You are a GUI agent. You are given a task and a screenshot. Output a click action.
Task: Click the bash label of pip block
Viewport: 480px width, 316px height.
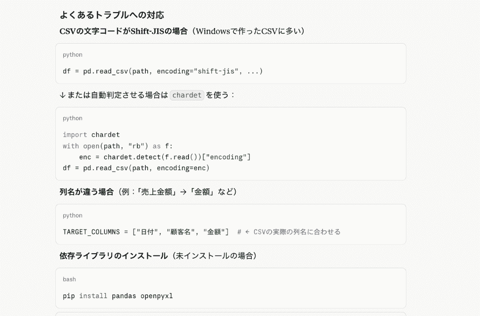tap(69, 279)
